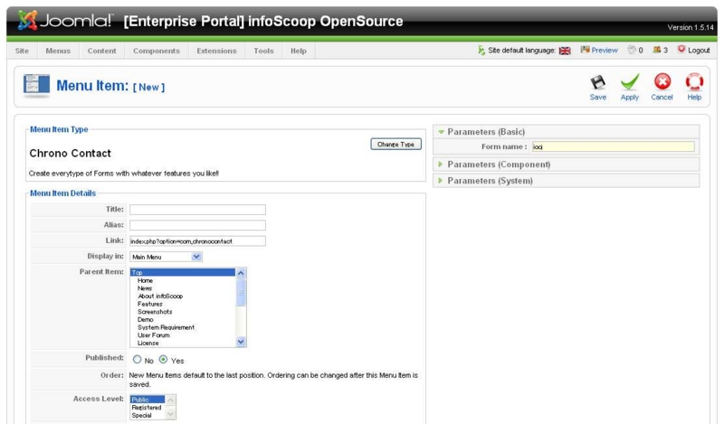Click the Change Type button

(395, 144)
